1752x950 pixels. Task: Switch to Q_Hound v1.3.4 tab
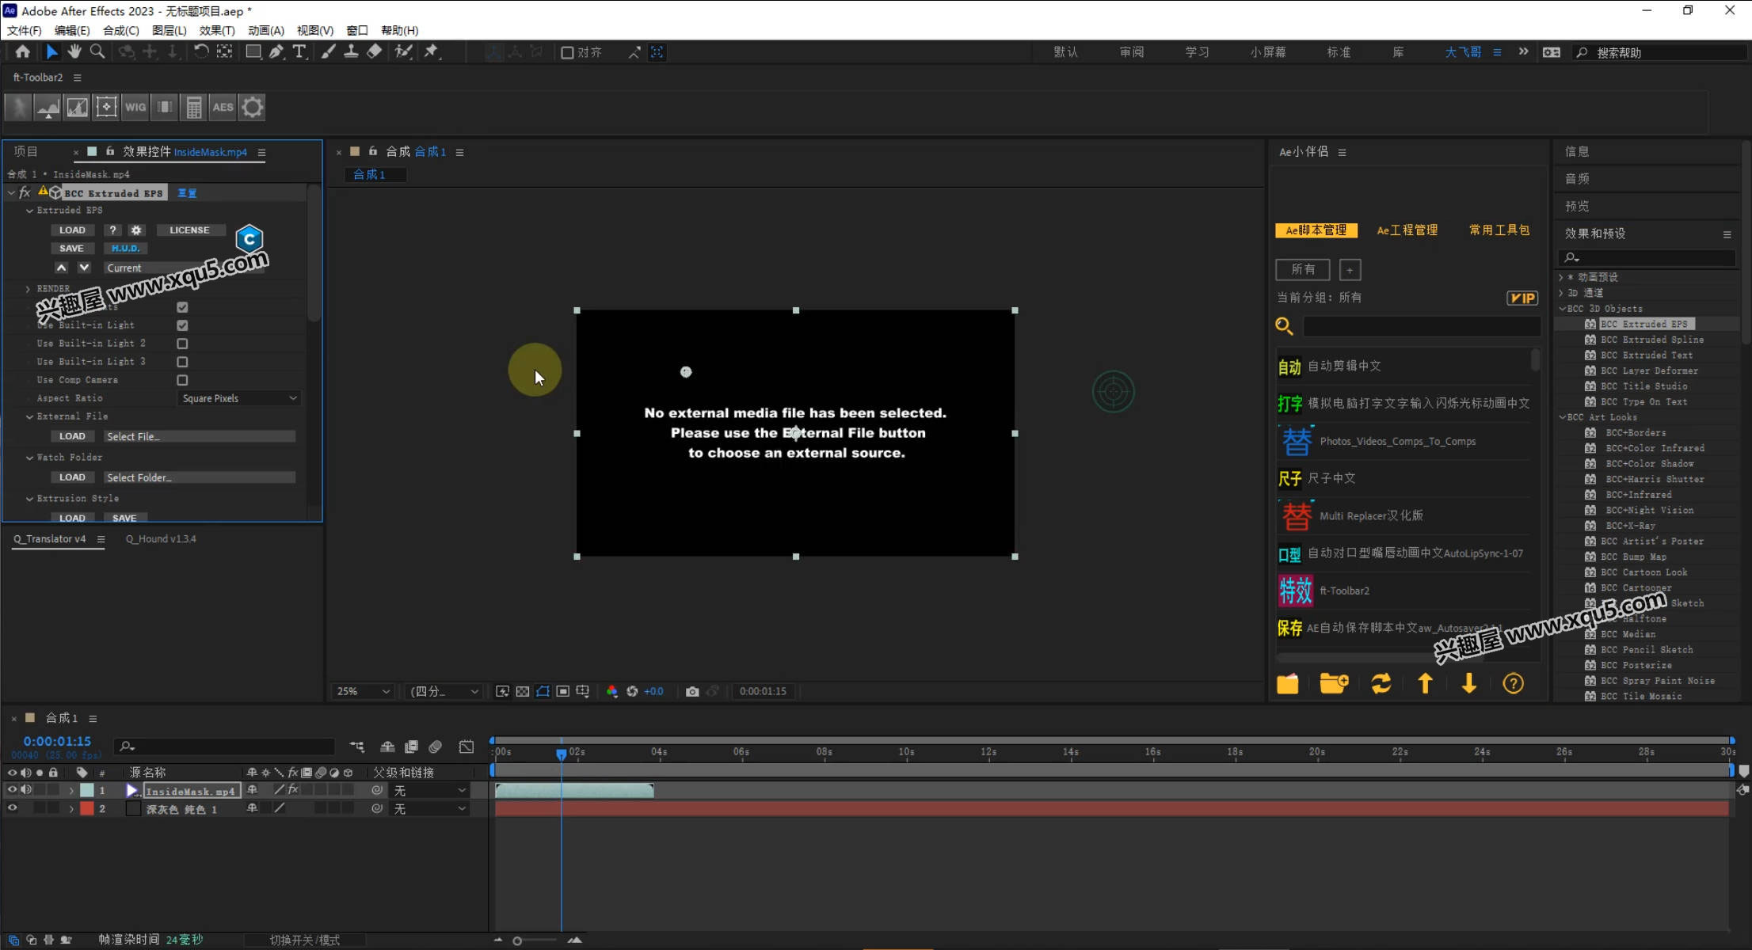pos(161,539)
